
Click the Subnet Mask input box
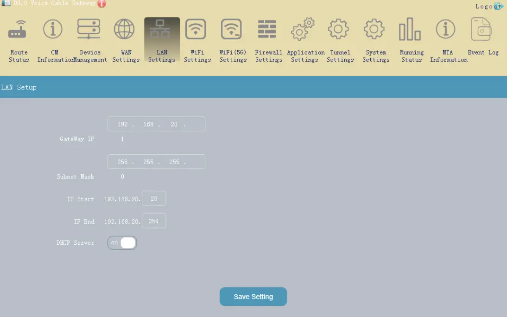click(x=156, y=162)
